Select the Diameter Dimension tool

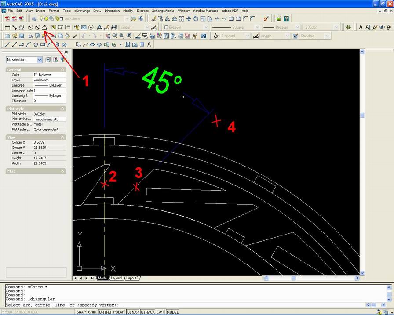coord(37,27)
